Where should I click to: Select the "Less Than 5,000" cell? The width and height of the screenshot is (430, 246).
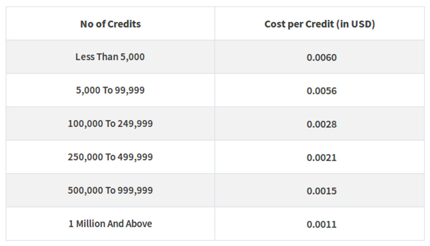(110, 57)
